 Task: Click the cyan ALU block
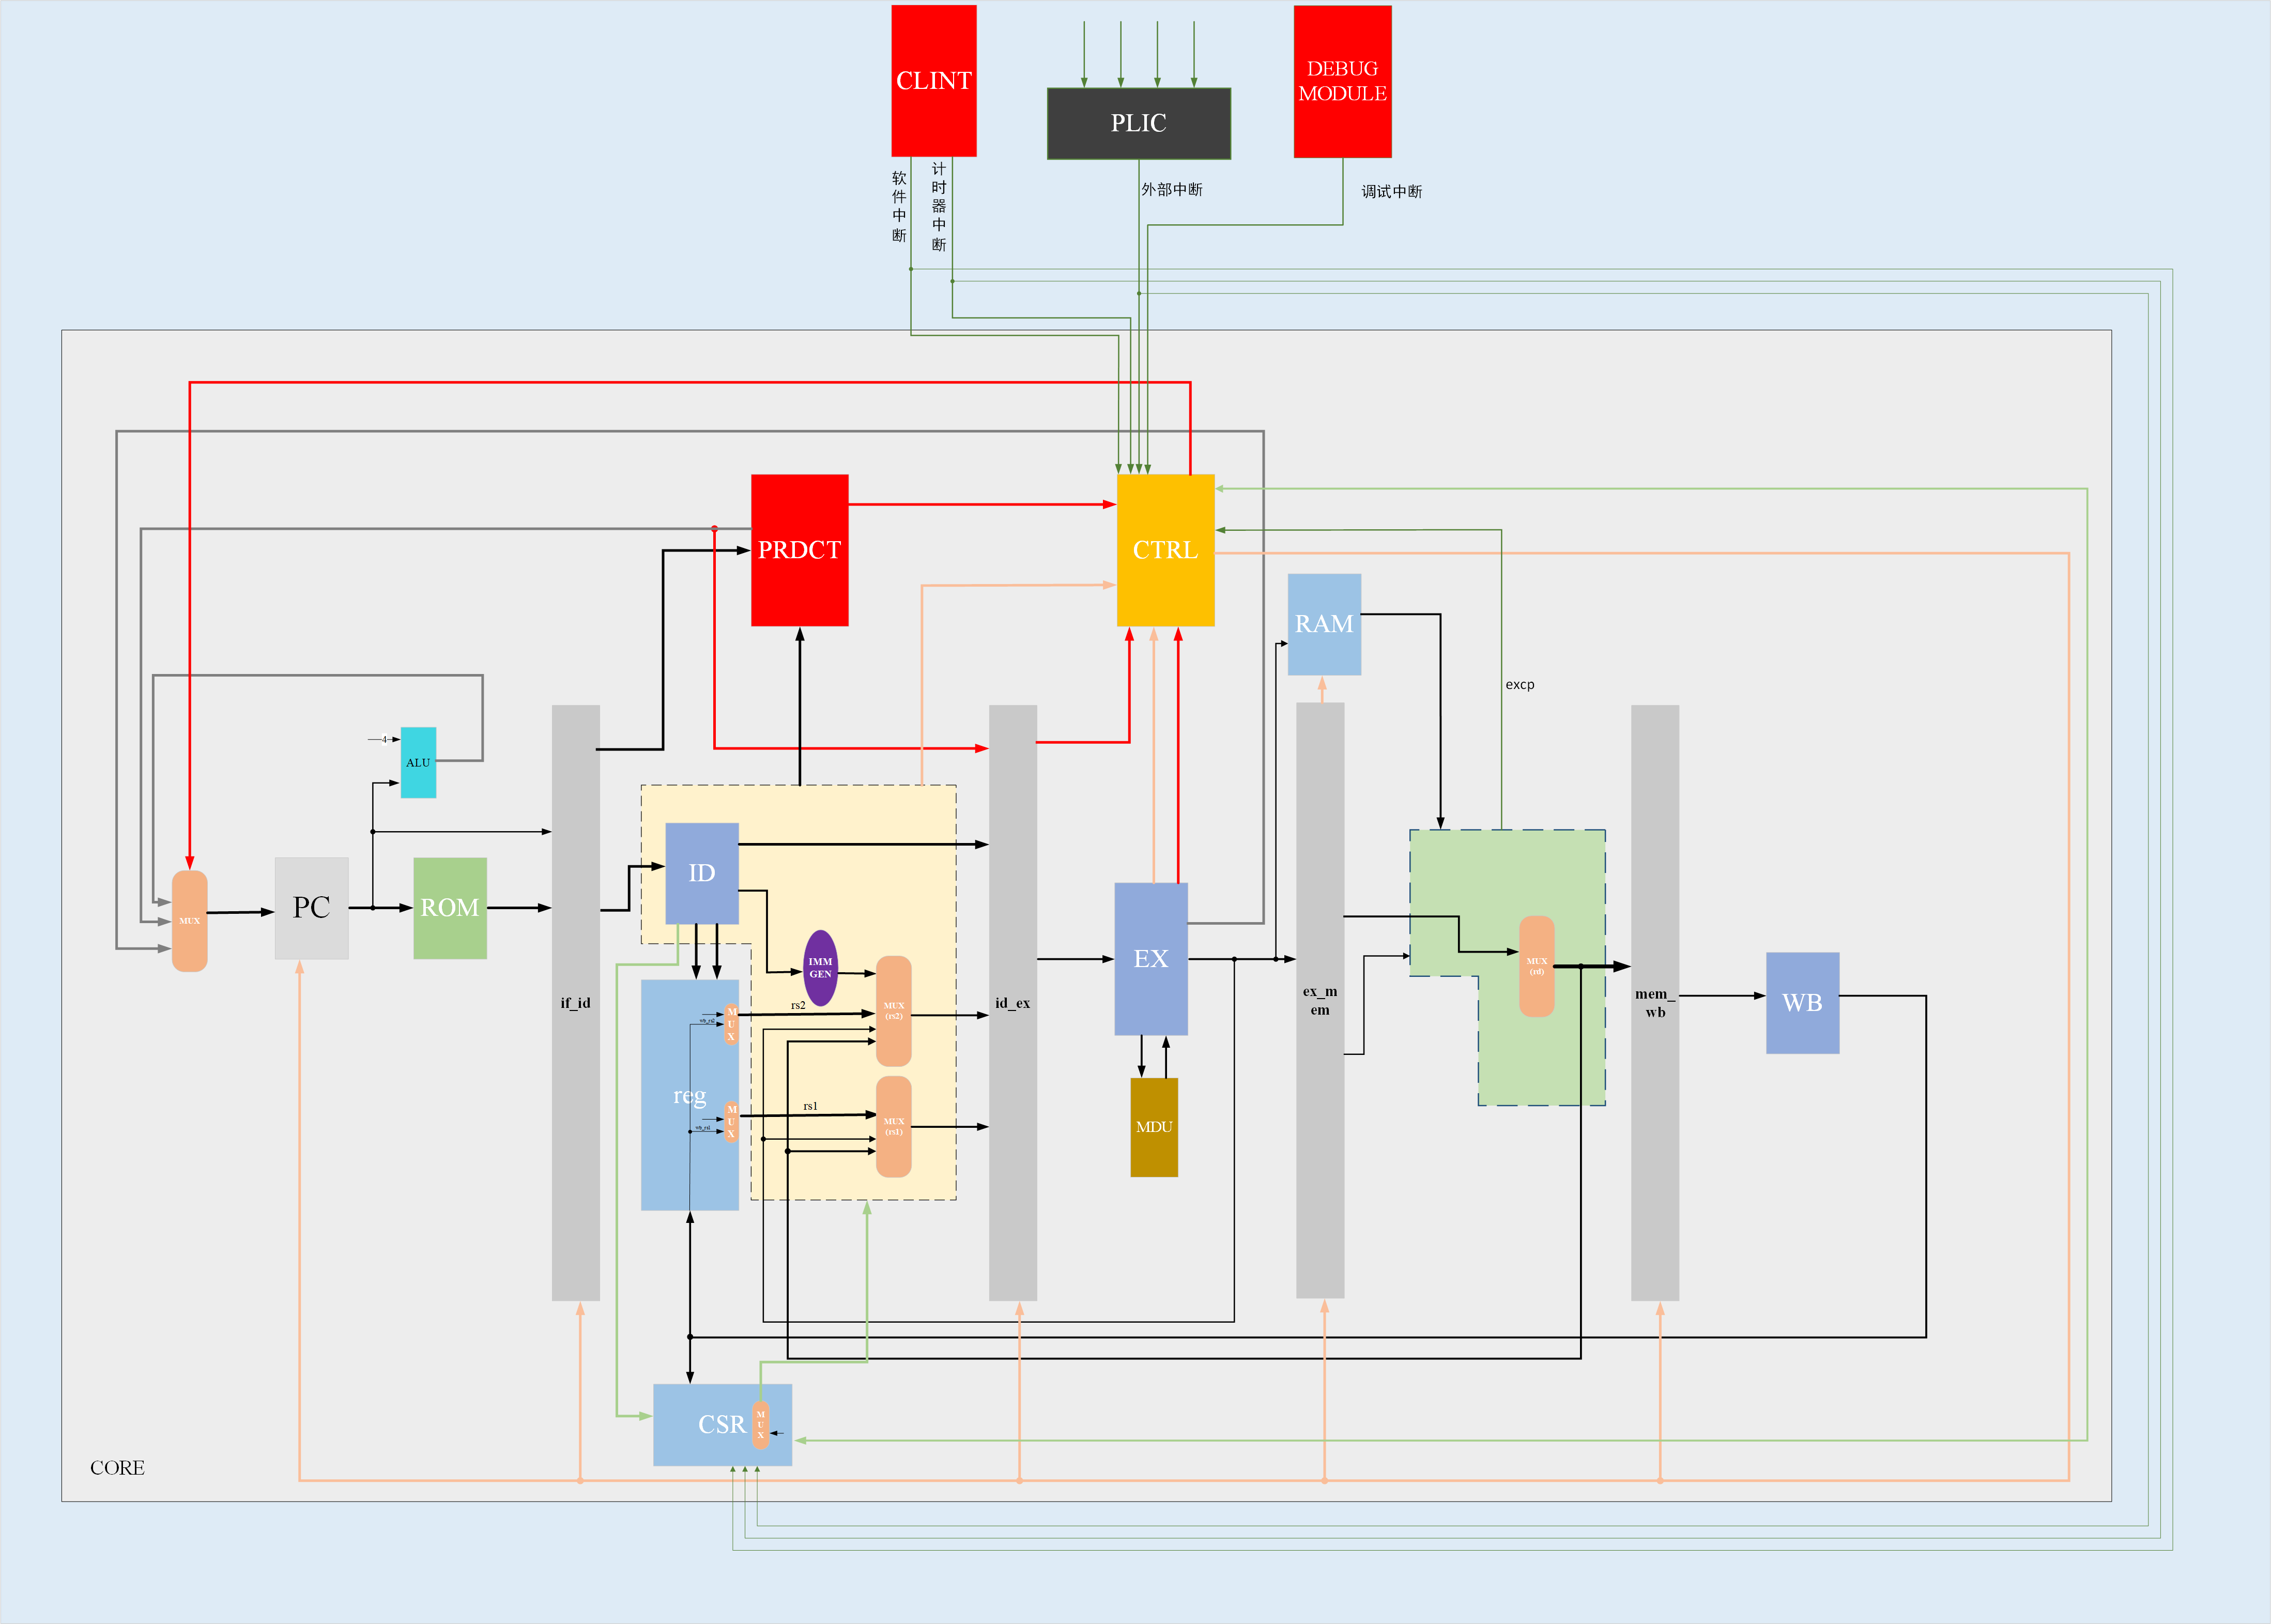click(418, 762)
